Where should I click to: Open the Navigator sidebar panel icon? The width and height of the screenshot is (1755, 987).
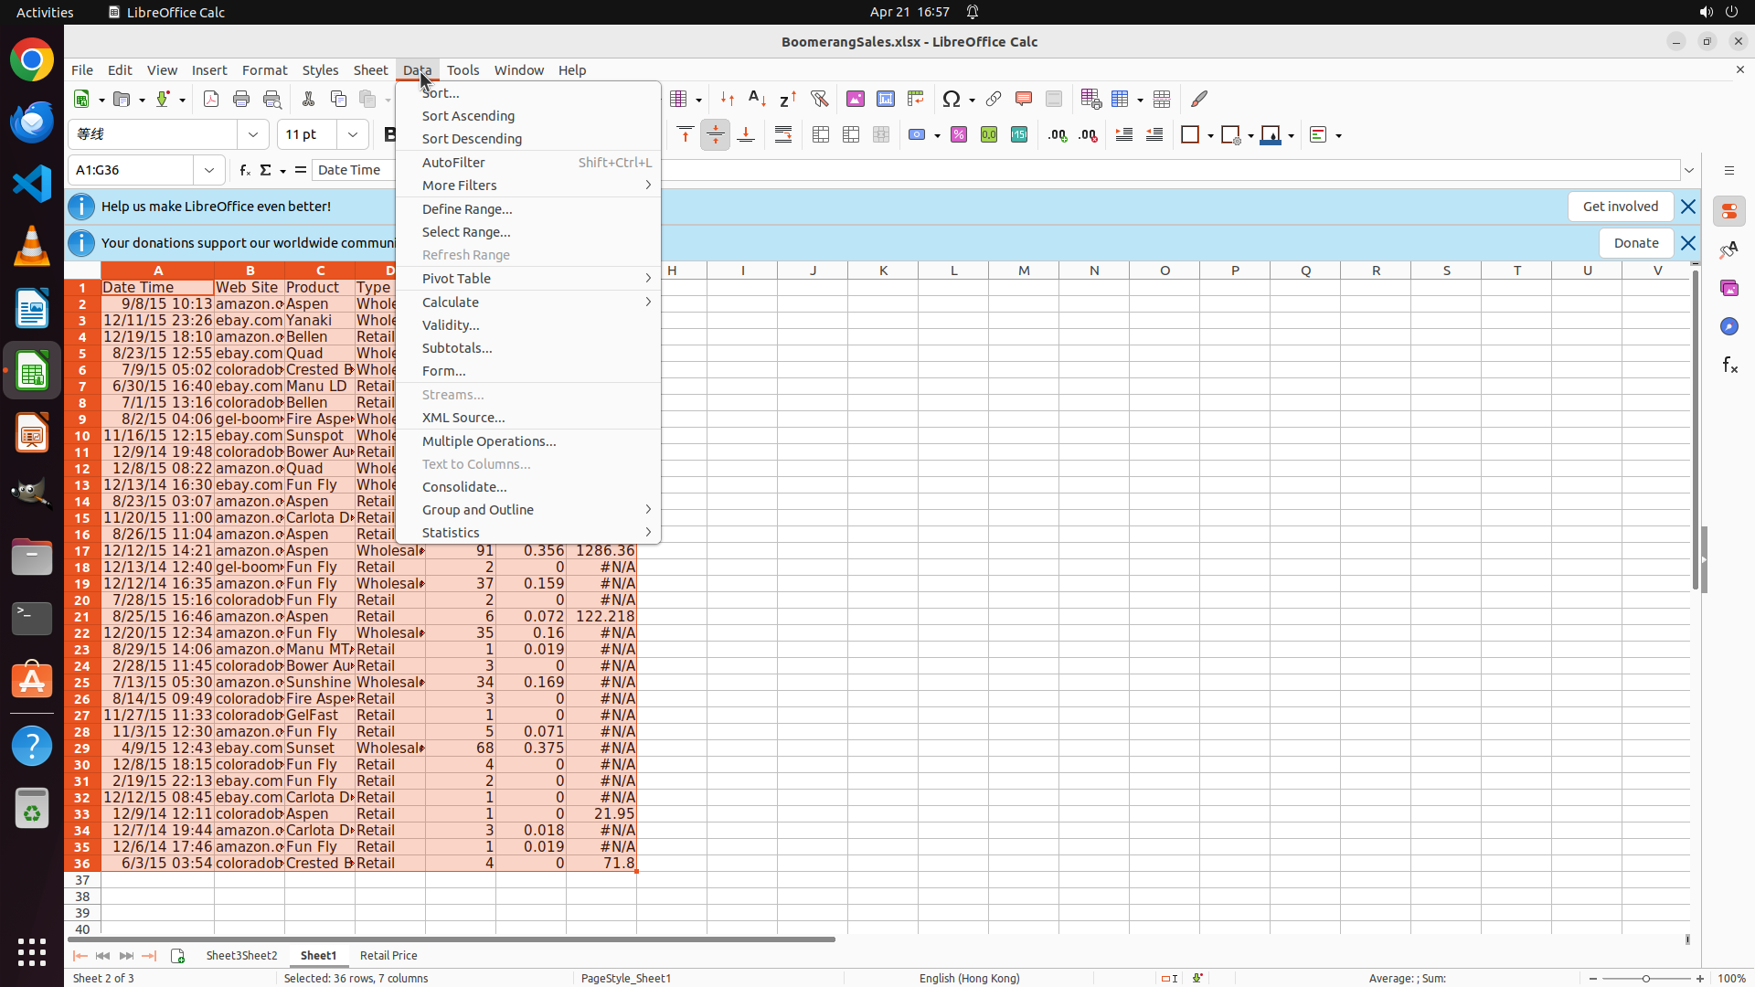(1728, 326)
